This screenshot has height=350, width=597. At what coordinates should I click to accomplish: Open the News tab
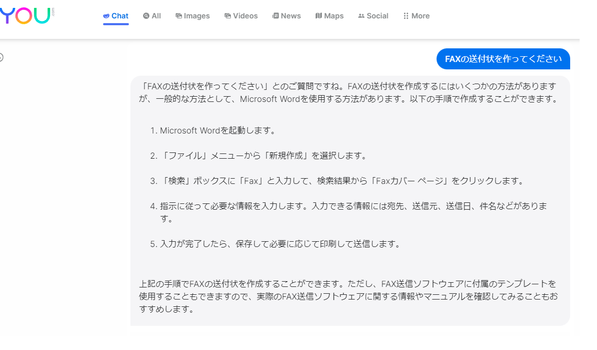[x=286, y=16]
